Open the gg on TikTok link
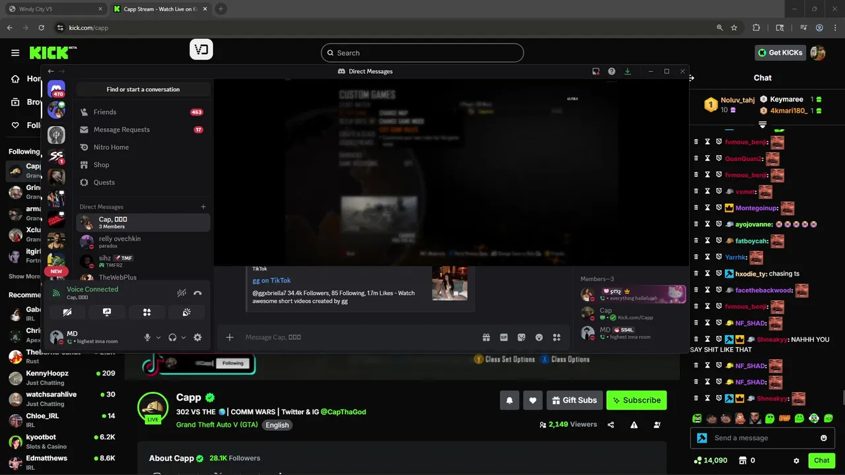Image resolution: width=845 pixels, height=475 pixels. click(271, 280)
